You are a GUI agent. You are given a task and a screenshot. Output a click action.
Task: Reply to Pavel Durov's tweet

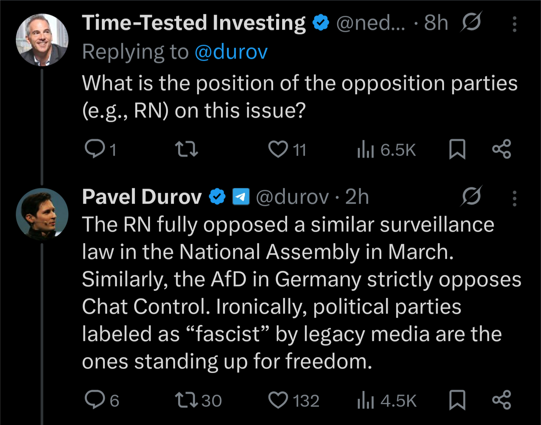[95, 399]
